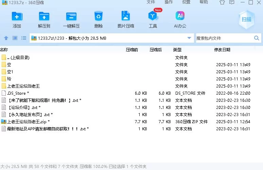This screenshot has height=170, width=263.
Task: Expand the archive path dropdown arrow
Action: pyautogui.click(x=189, y=38)
